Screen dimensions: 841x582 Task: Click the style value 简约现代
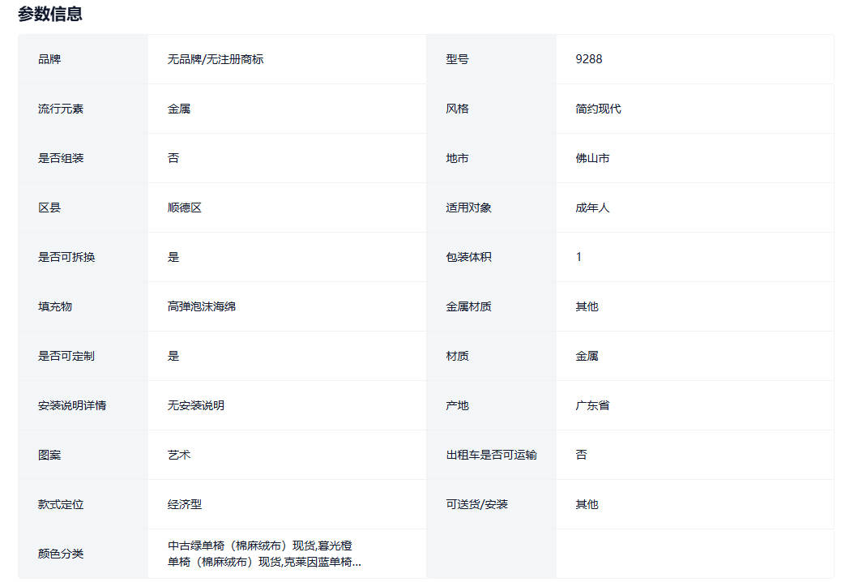click(x=599, y=109)
